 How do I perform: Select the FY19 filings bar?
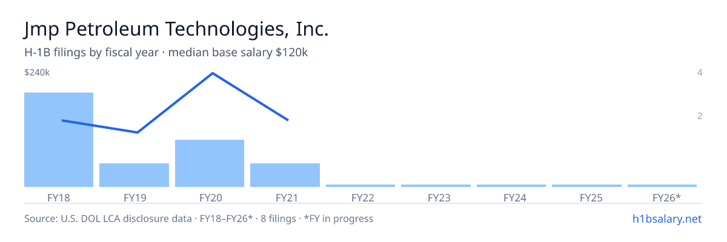[134, 175]
